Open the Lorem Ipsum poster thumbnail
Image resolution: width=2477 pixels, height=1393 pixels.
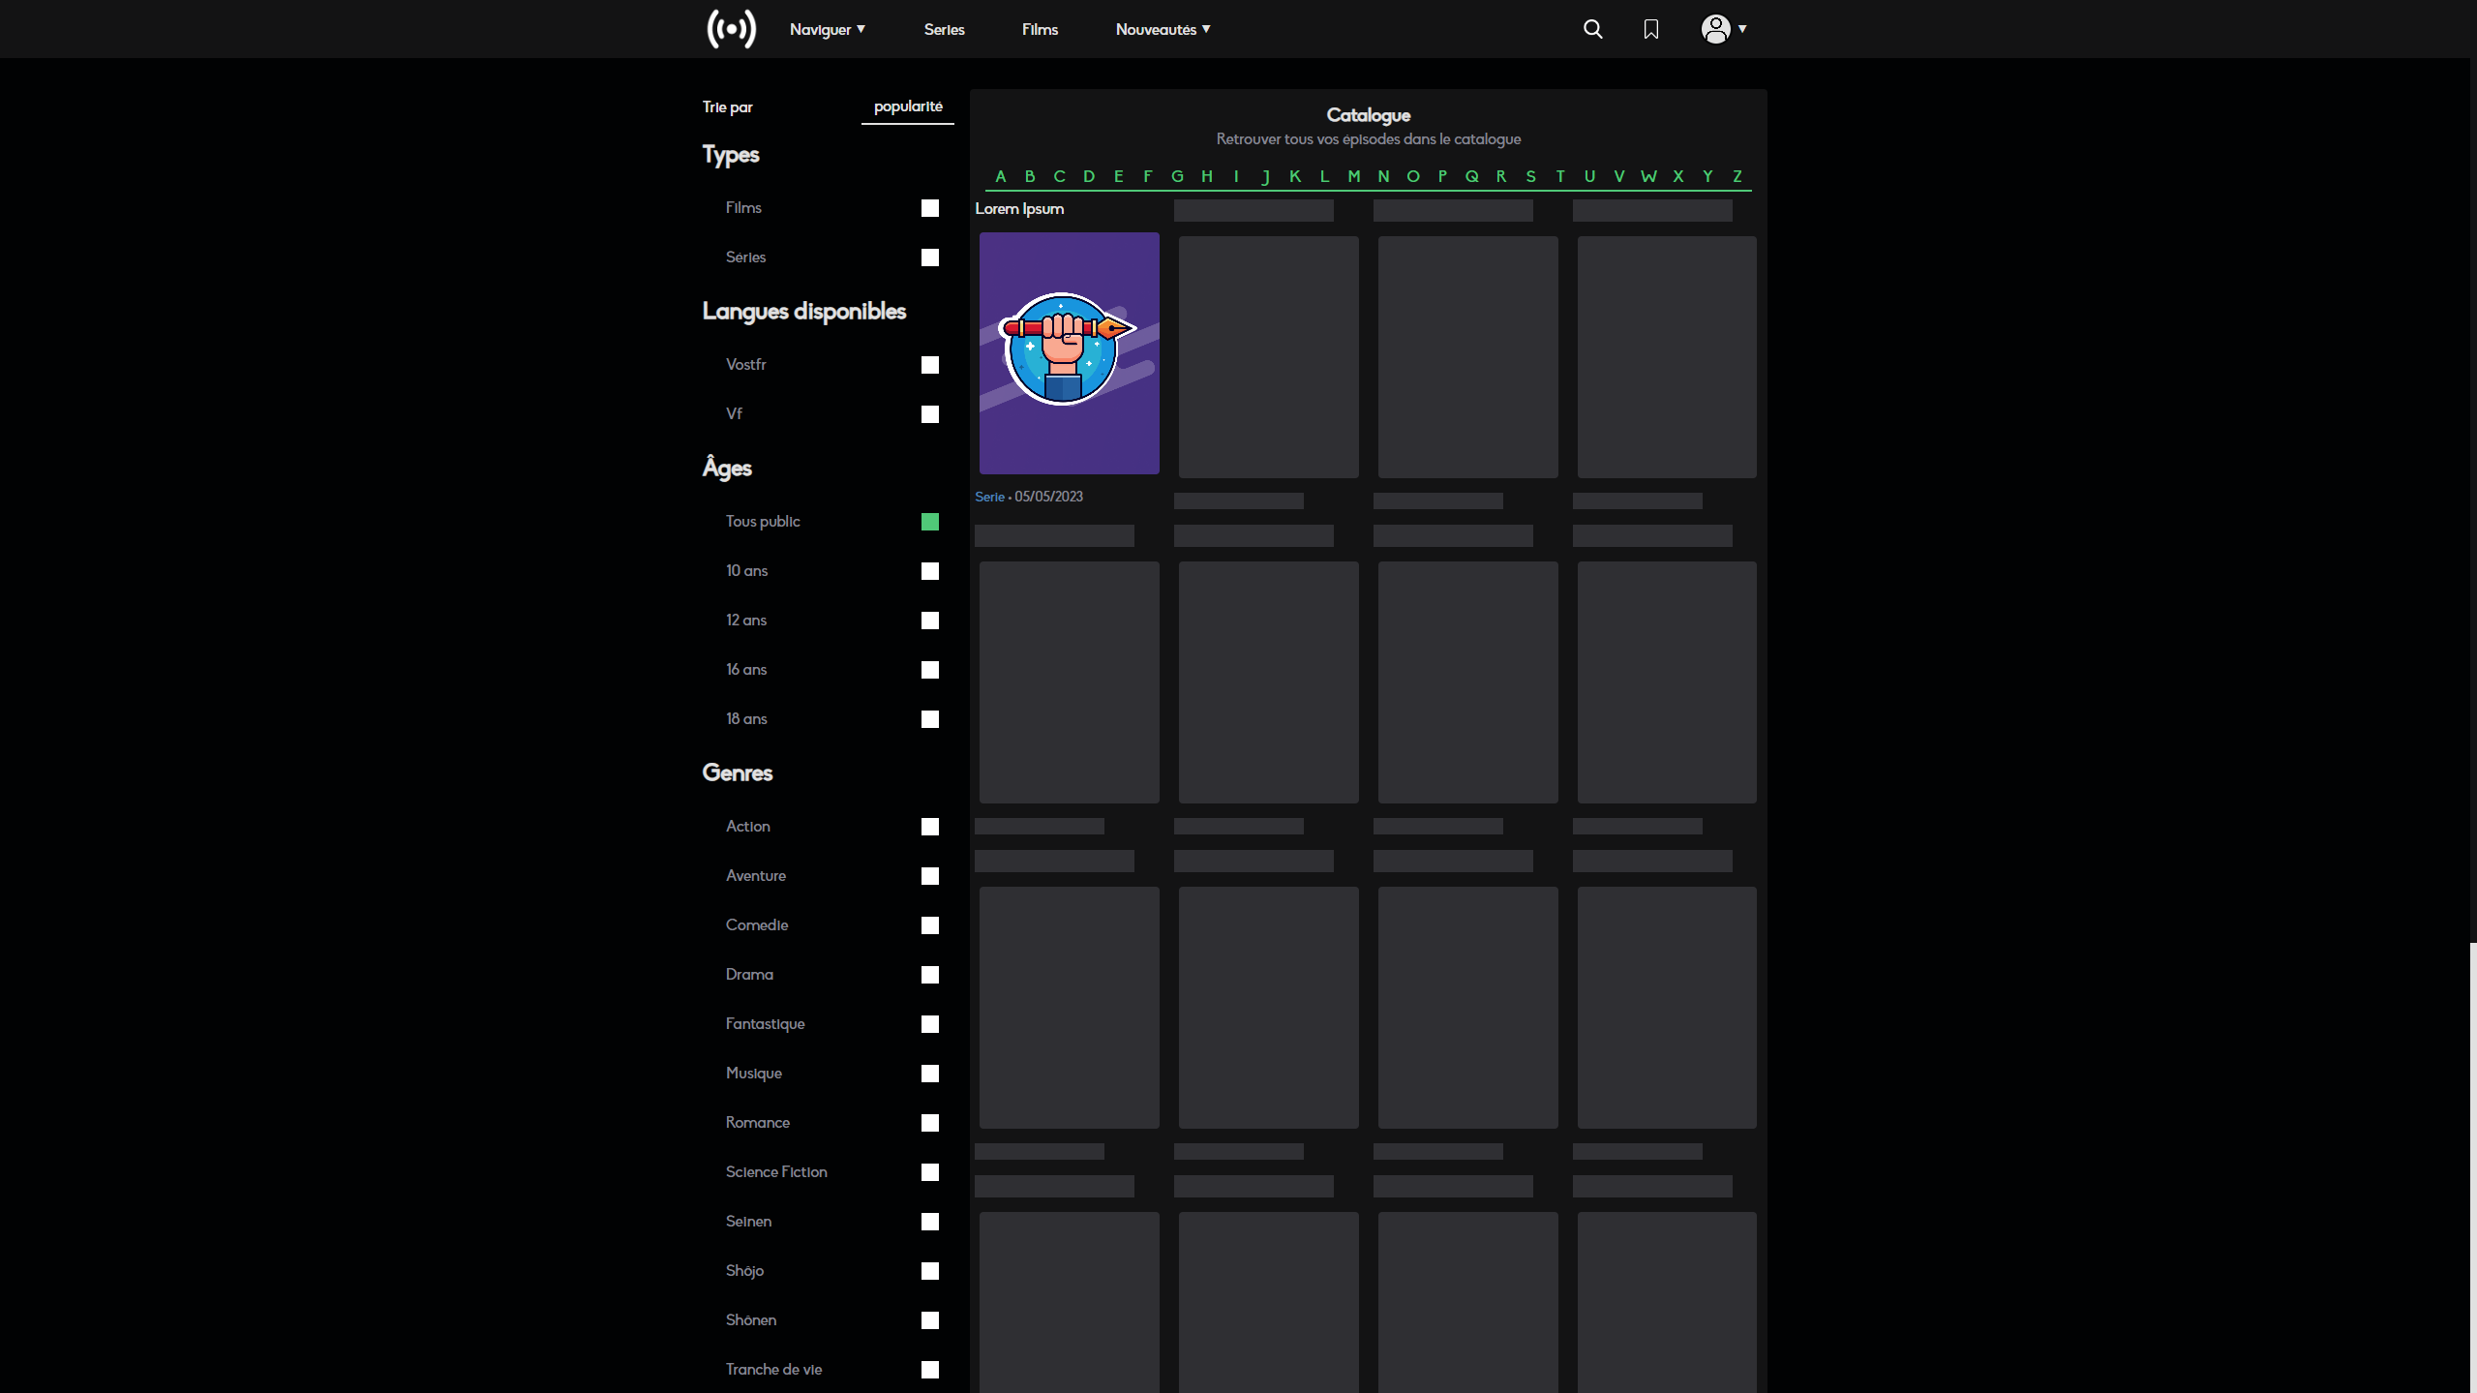coord(1069,352)
